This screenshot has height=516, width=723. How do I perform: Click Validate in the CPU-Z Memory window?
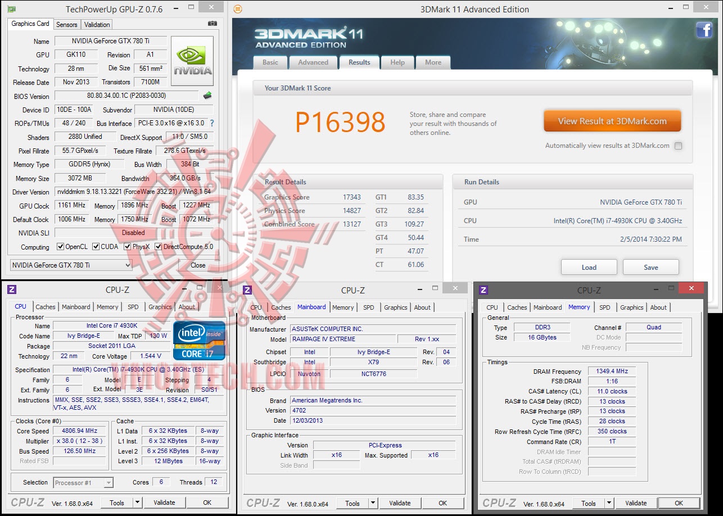[636, 503]
